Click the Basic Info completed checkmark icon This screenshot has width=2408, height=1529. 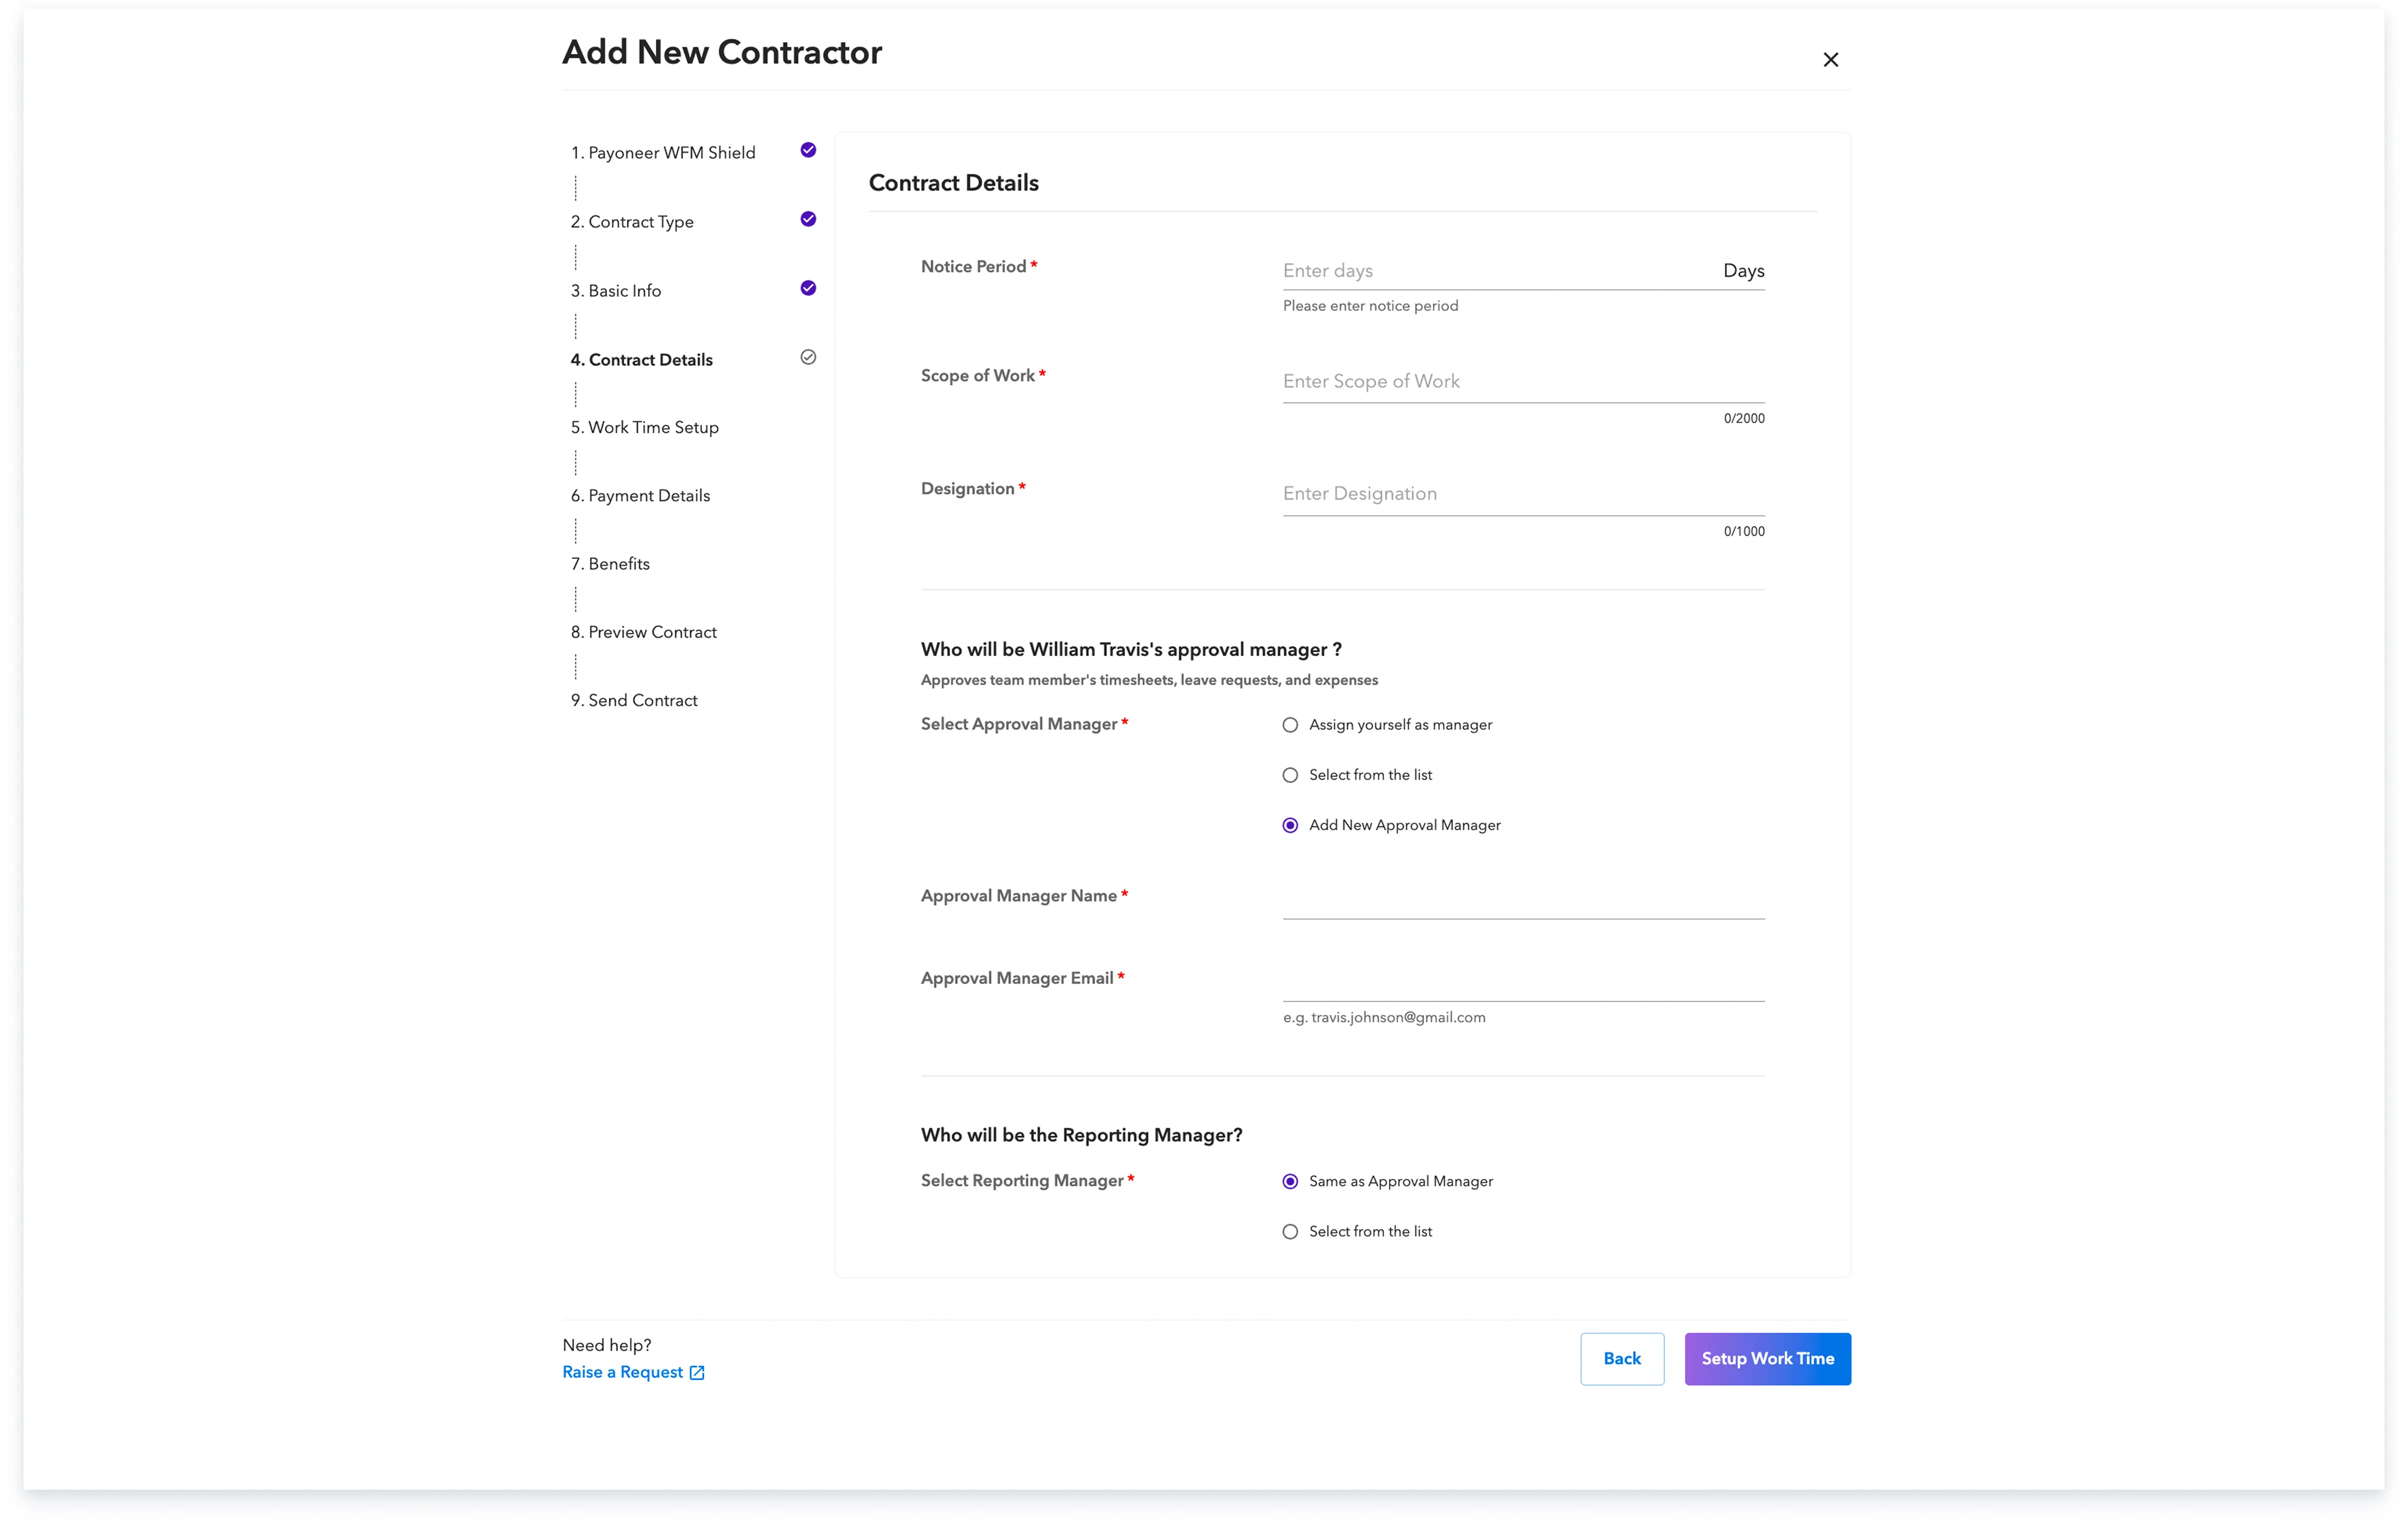pos(808,288)
